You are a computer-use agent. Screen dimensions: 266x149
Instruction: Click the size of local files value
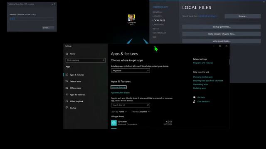point(208,16)
